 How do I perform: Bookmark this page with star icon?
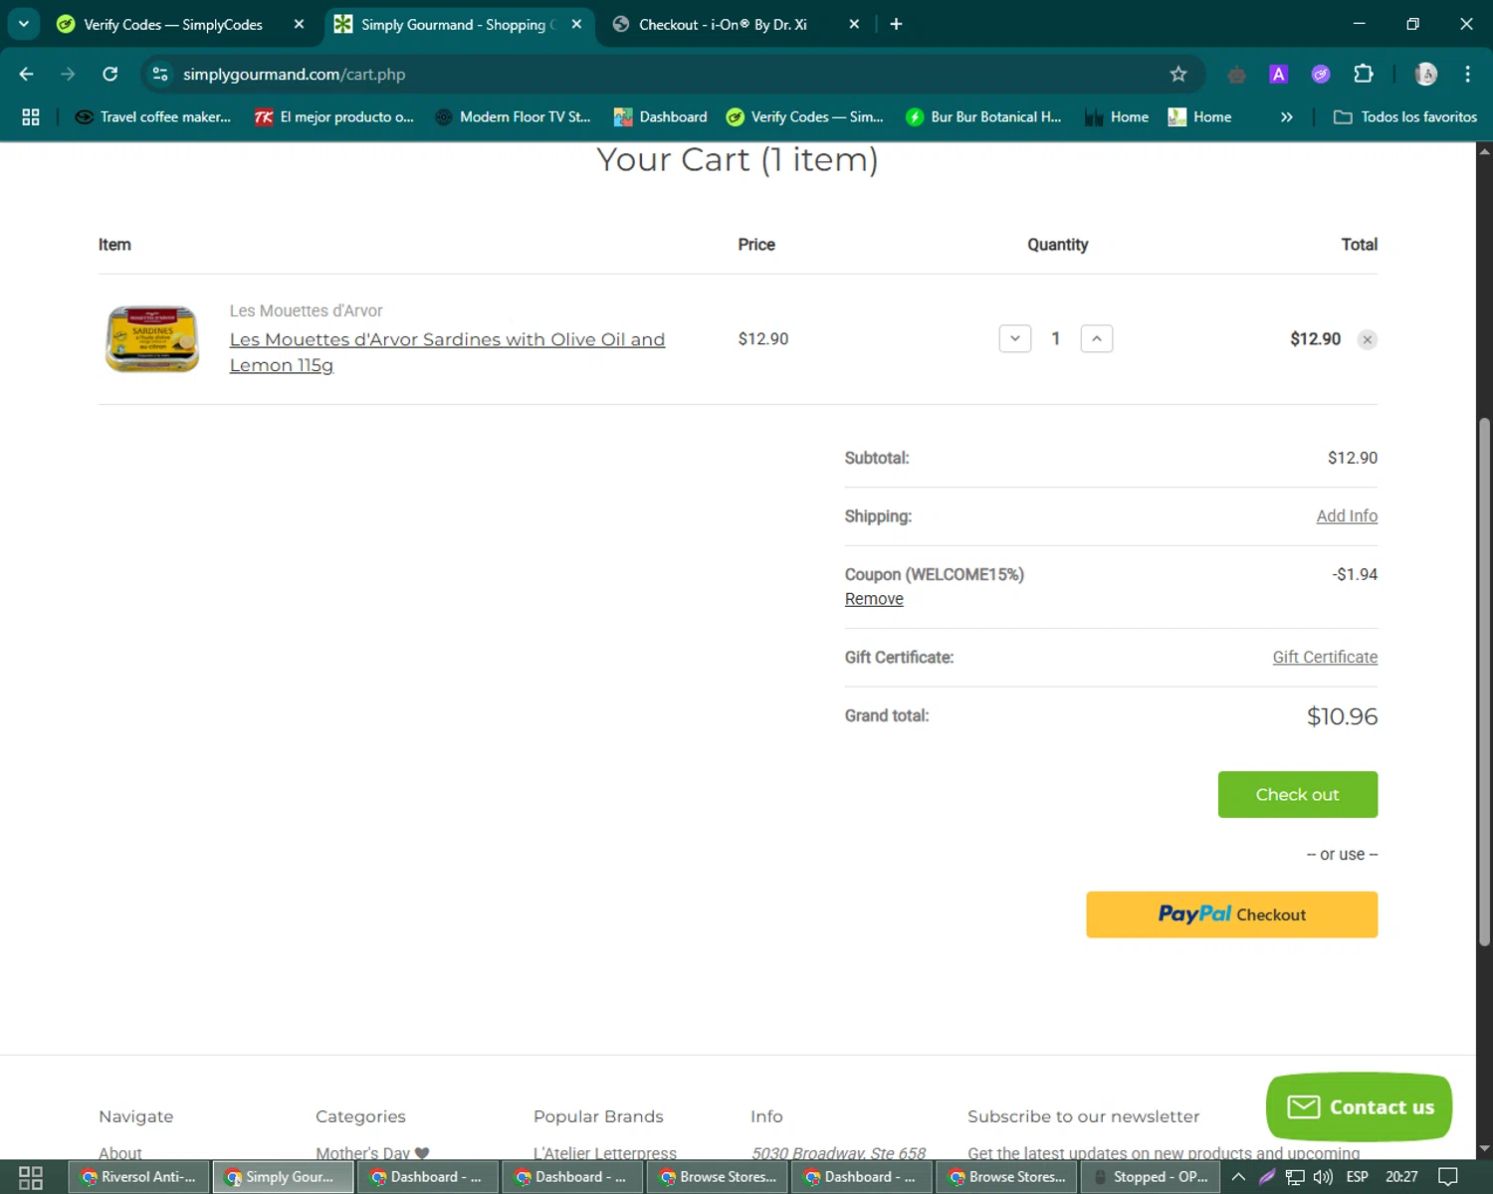click(x=1178, y=74)
